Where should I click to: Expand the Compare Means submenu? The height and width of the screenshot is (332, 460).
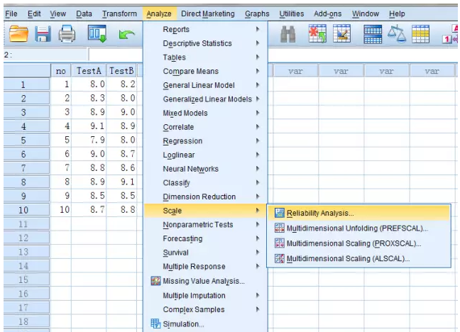pyautogui.click(x=190, y=72)
